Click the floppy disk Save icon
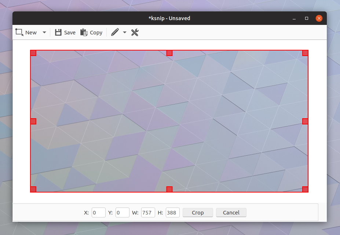This screenshot has width=340, height=235. click(x=58, y=32)
